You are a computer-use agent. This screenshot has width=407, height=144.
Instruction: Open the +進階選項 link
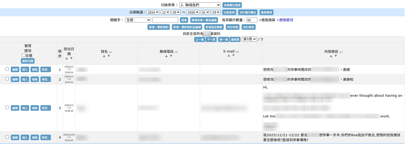(x=285, y=20)
